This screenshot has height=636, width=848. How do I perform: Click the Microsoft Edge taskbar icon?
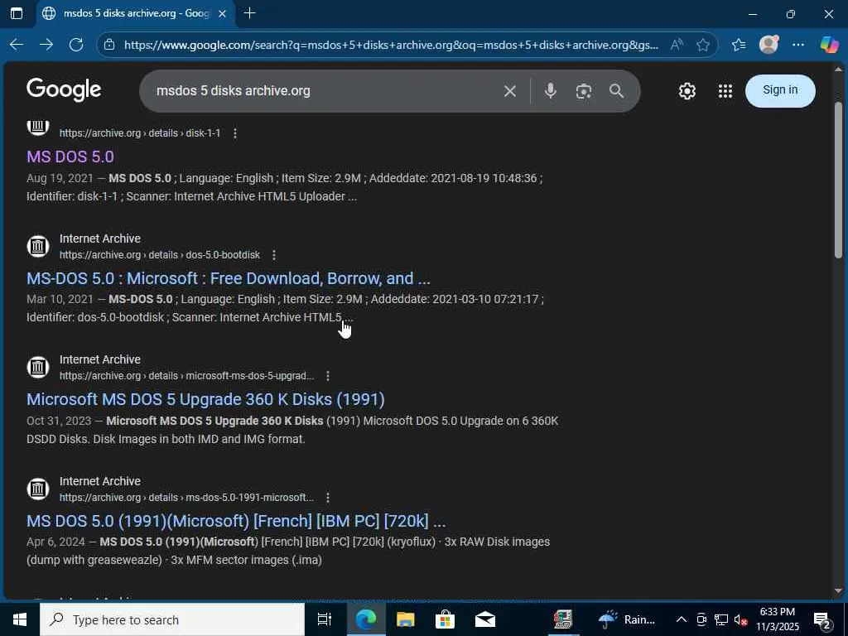click(365, 619)
